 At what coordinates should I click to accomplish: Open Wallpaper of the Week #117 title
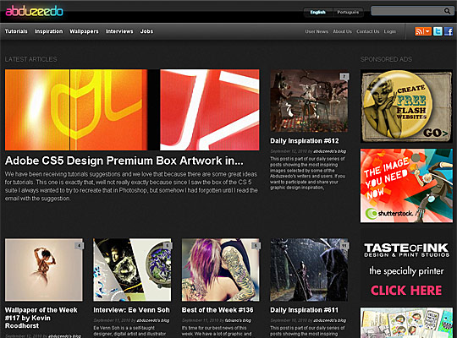point(41,318)
